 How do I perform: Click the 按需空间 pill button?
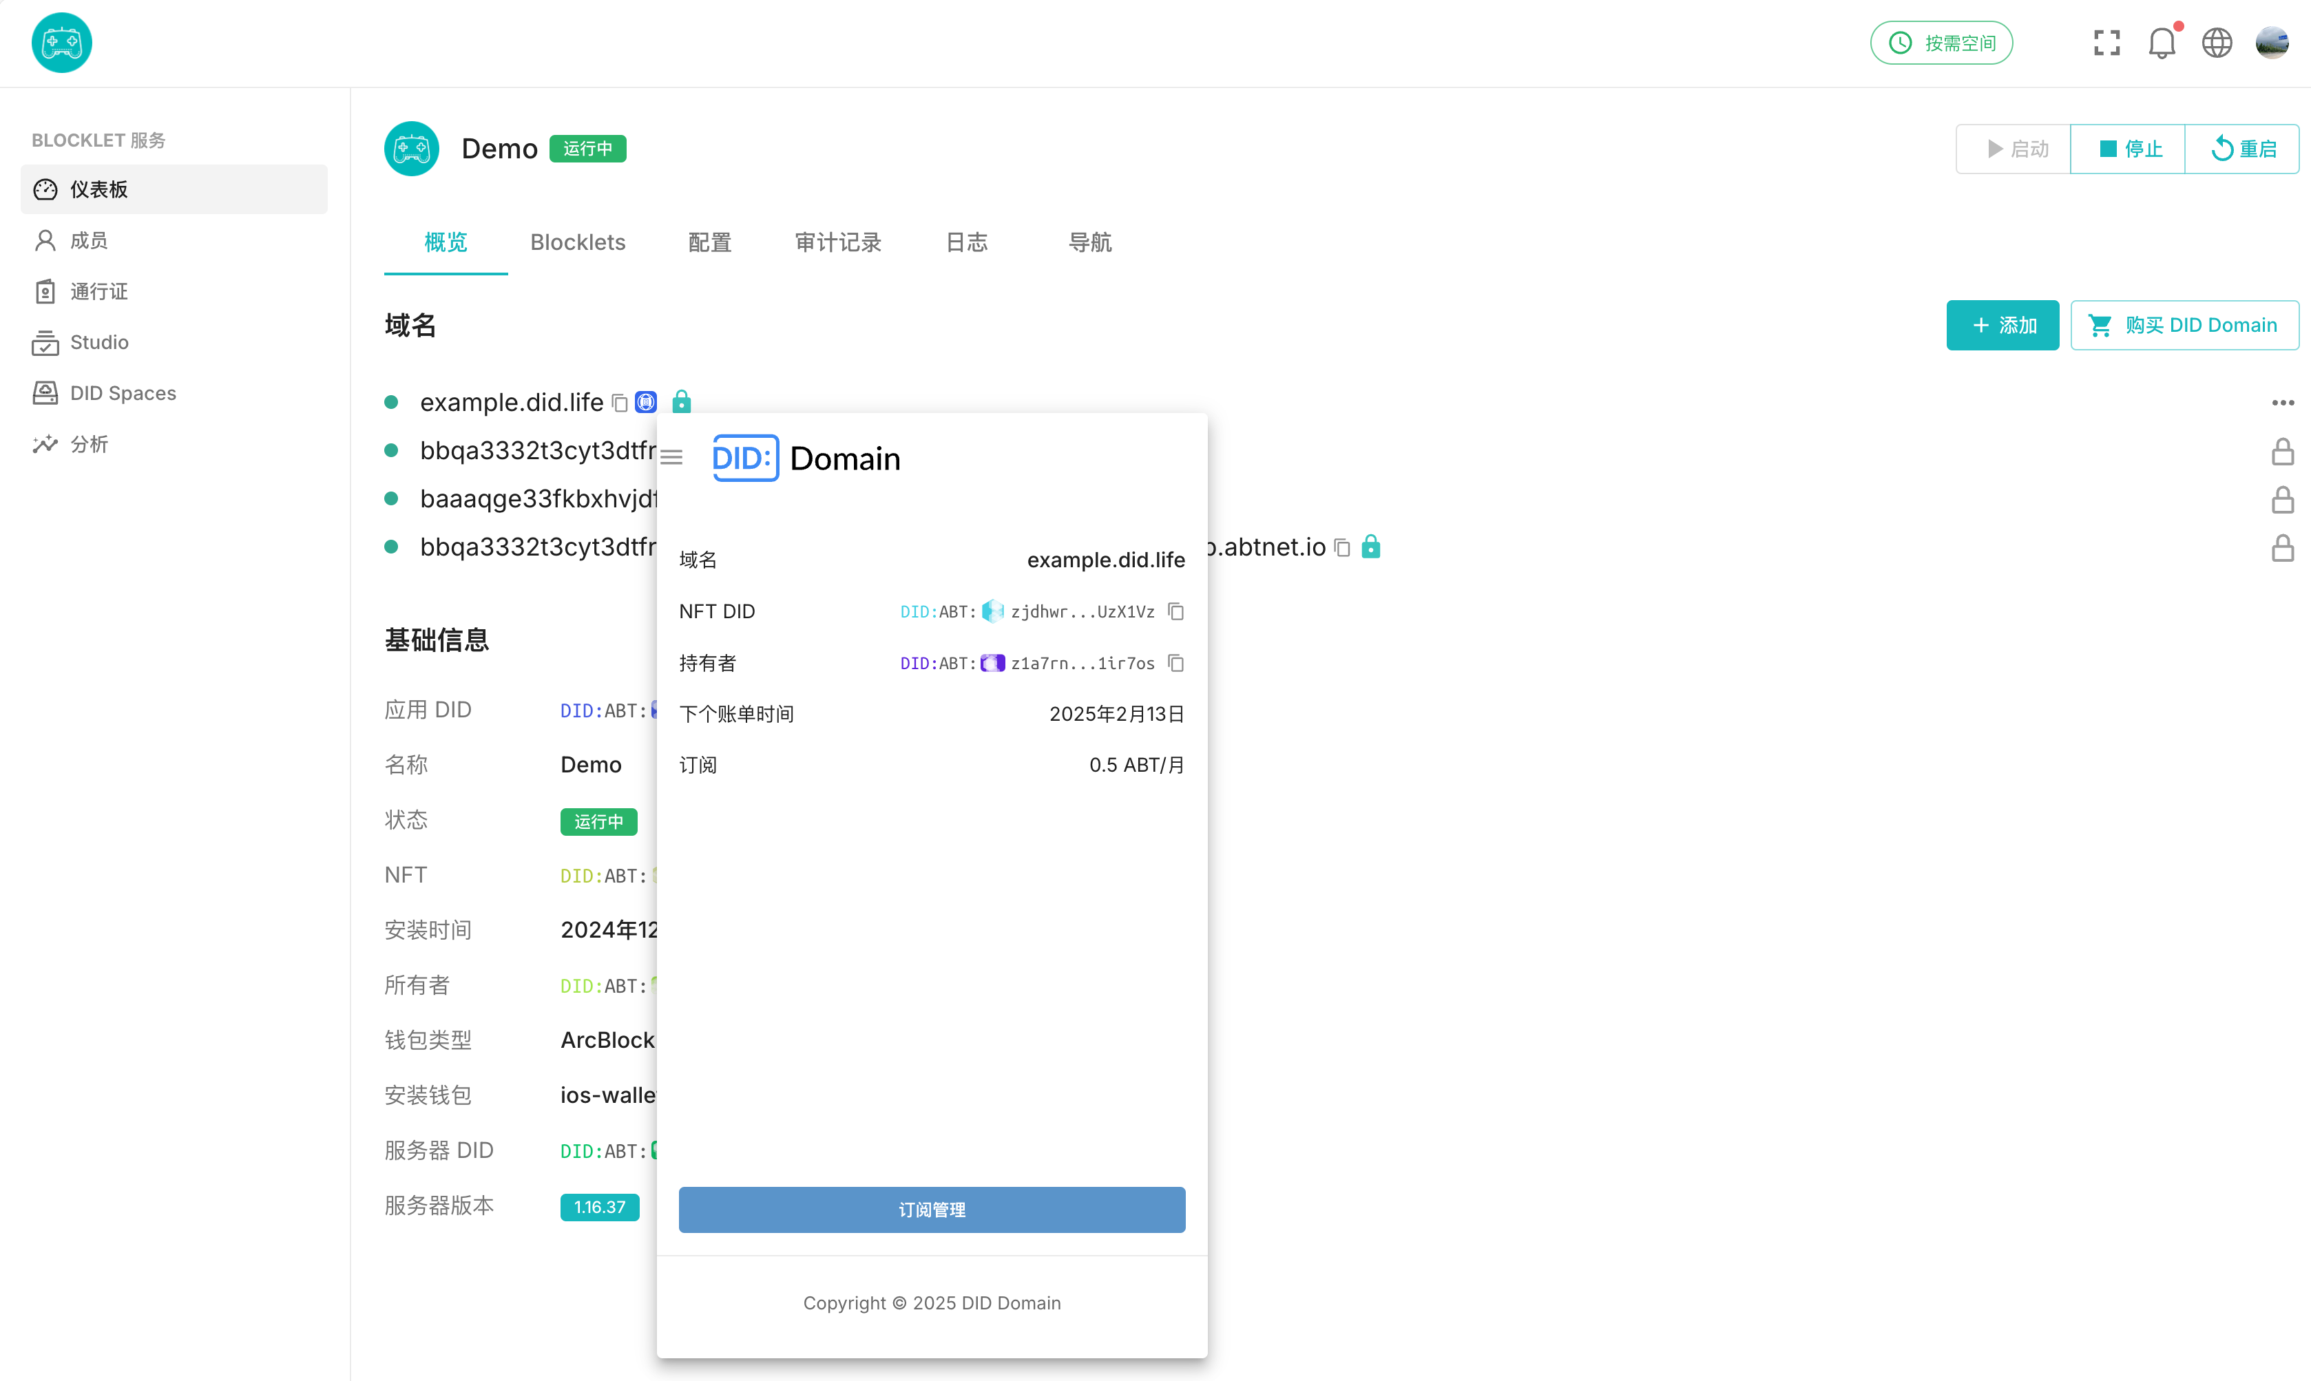click(1941, 44)
